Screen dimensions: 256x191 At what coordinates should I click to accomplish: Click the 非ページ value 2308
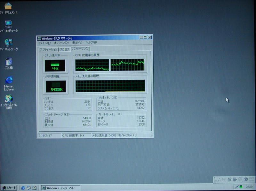click(141, 124)
